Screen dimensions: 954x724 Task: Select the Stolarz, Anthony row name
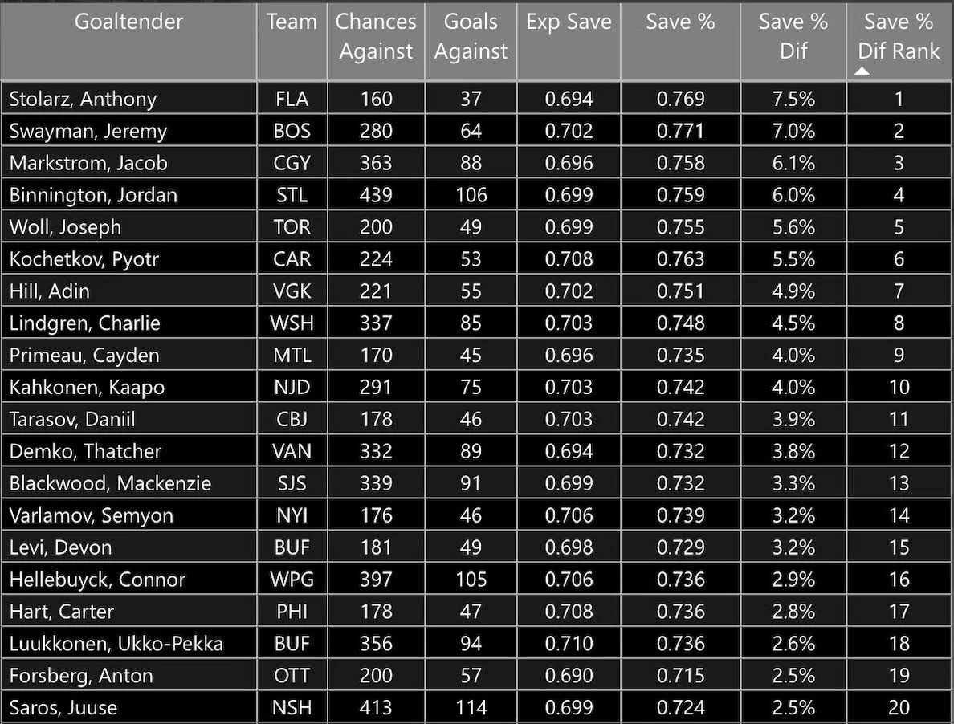pos(83,99)
